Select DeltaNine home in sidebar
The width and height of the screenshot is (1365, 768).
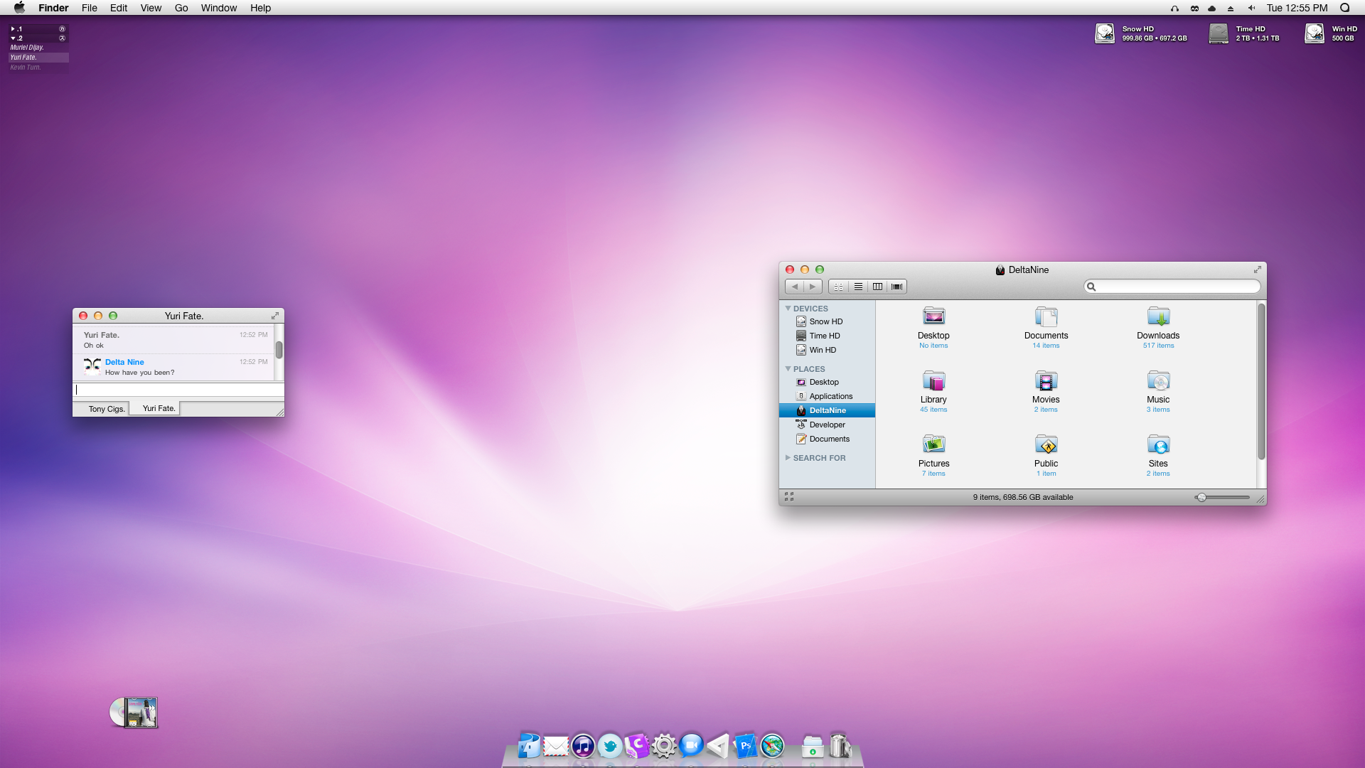click(827, 410)
